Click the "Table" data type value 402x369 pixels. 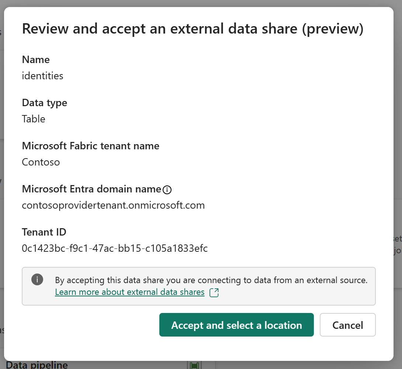(34, 119)
